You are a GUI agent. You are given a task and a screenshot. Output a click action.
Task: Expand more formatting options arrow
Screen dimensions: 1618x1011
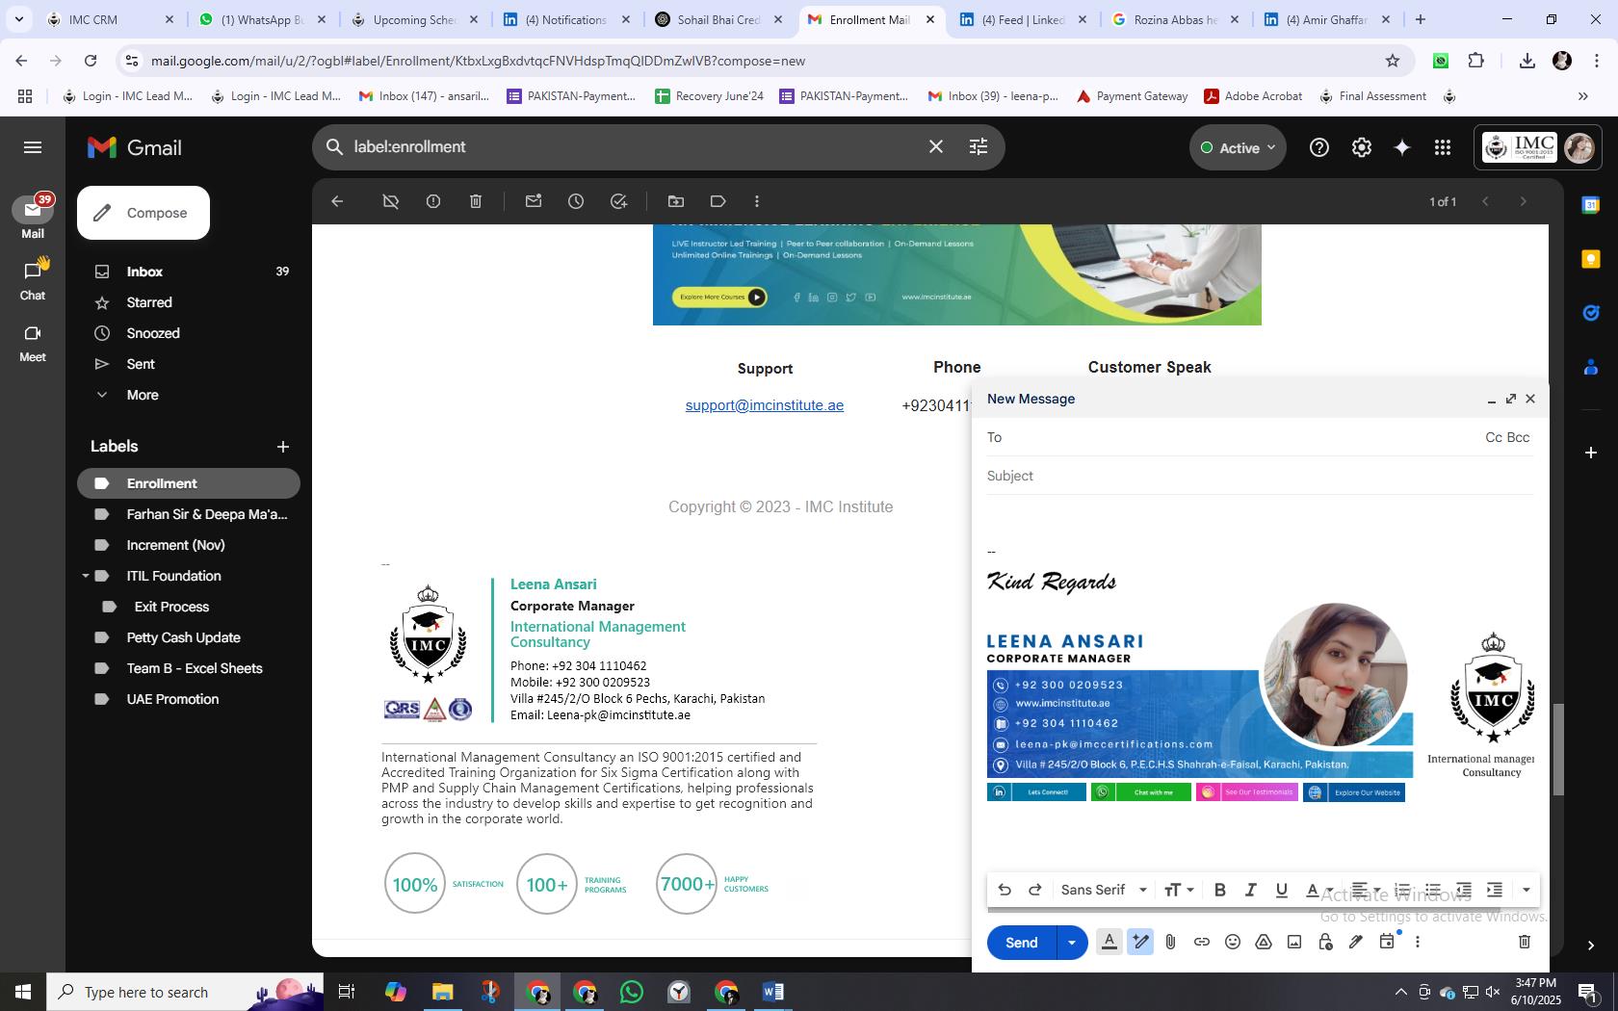[1526, 890]
